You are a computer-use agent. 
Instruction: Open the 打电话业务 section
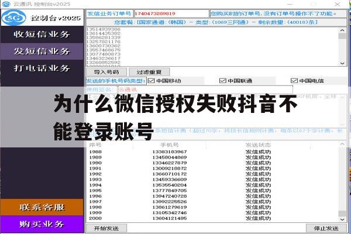point(42,68)
